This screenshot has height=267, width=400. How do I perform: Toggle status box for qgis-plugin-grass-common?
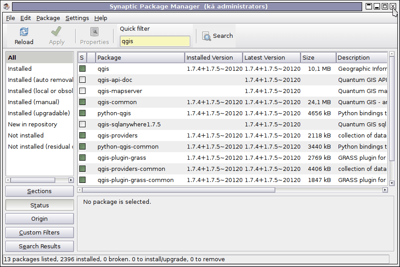82,180
